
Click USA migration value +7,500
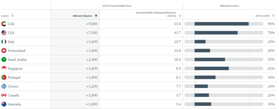coord(92,33)
